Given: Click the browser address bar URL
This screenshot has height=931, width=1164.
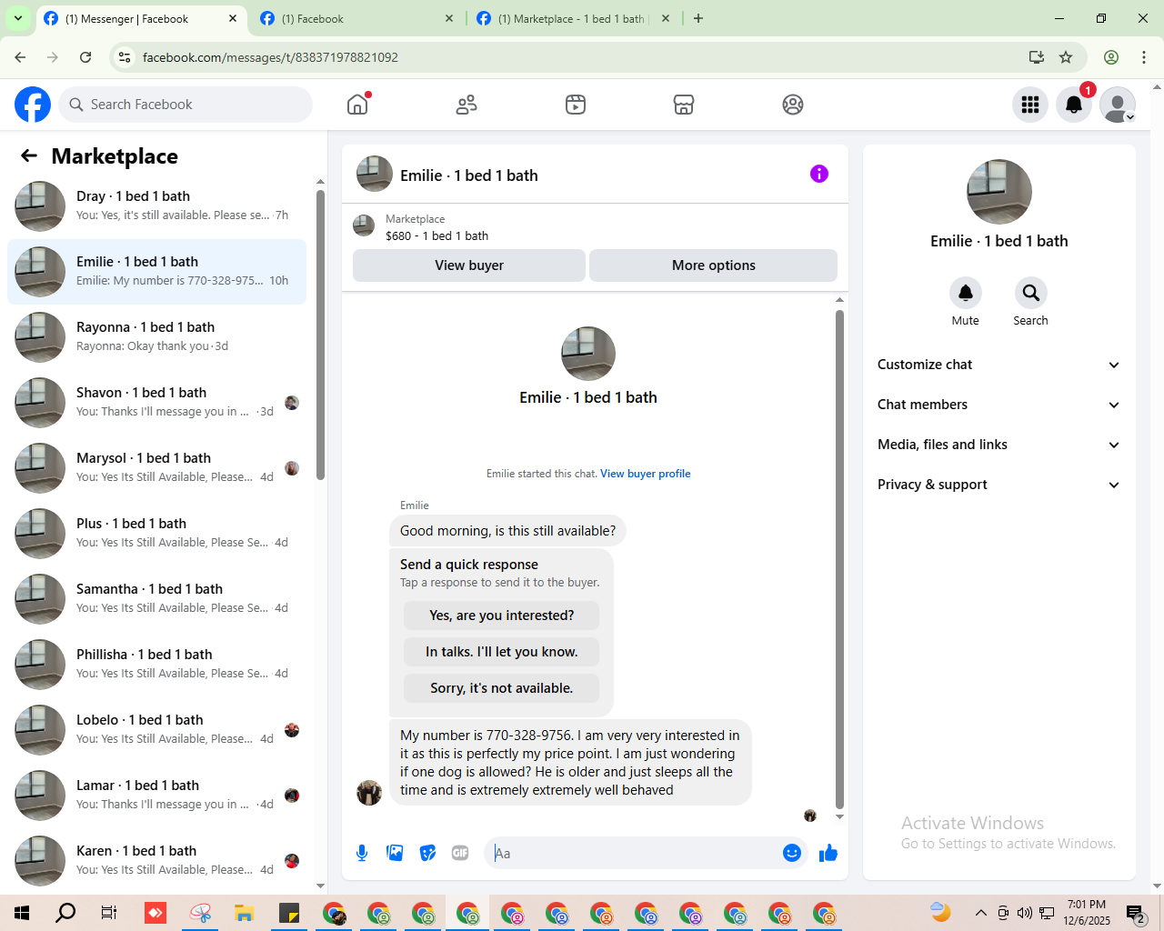Looking at the screenshot, I should click(x=270, y=57).
